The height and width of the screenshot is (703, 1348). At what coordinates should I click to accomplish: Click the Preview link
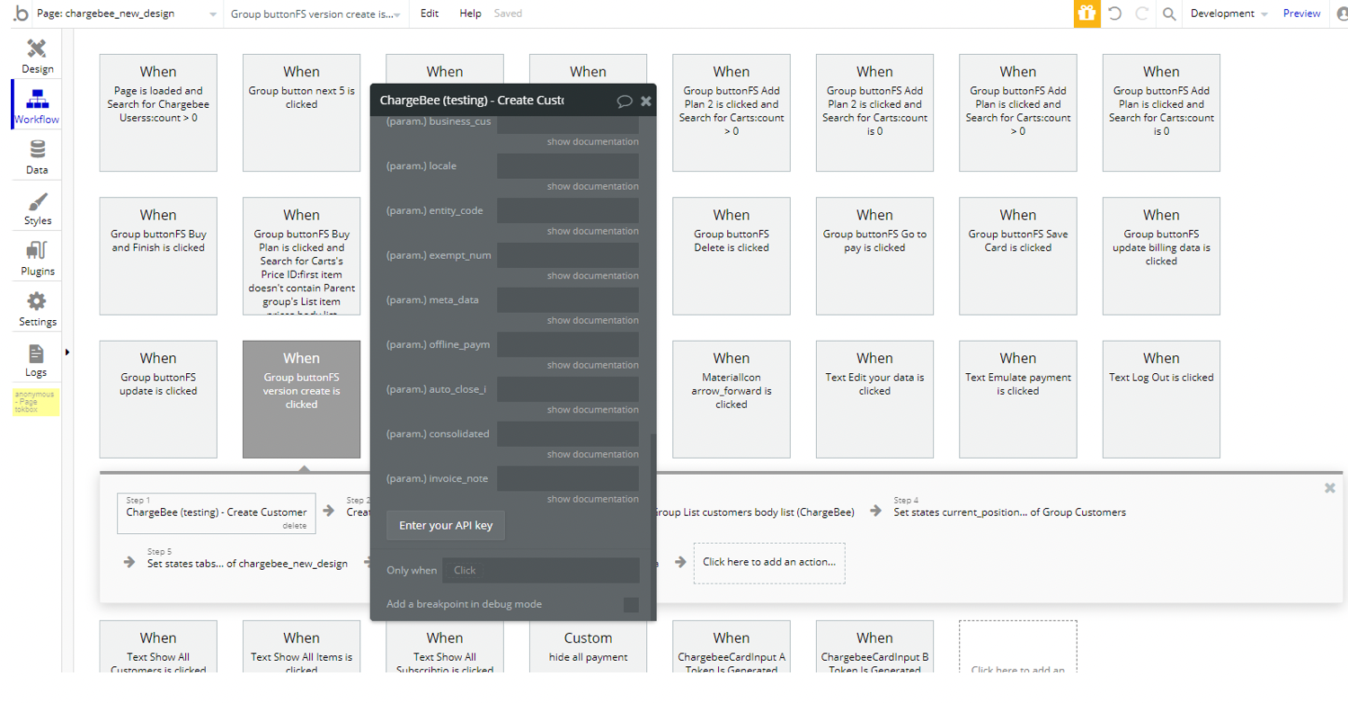coord(1301,13)
